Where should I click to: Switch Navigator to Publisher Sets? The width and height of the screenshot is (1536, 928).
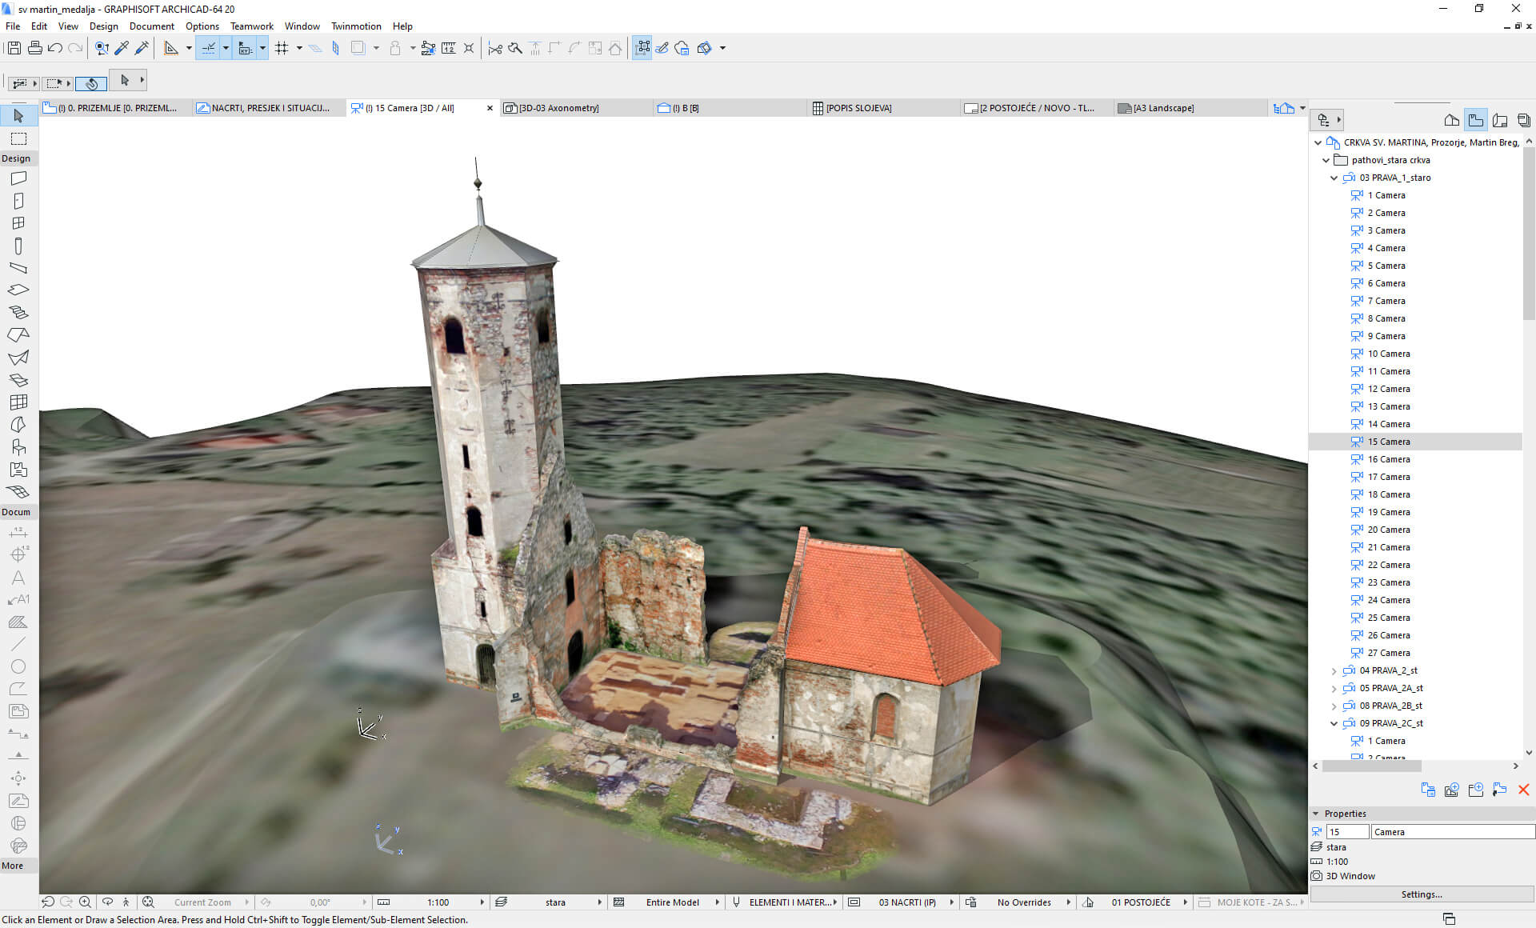coord(1524,120)
